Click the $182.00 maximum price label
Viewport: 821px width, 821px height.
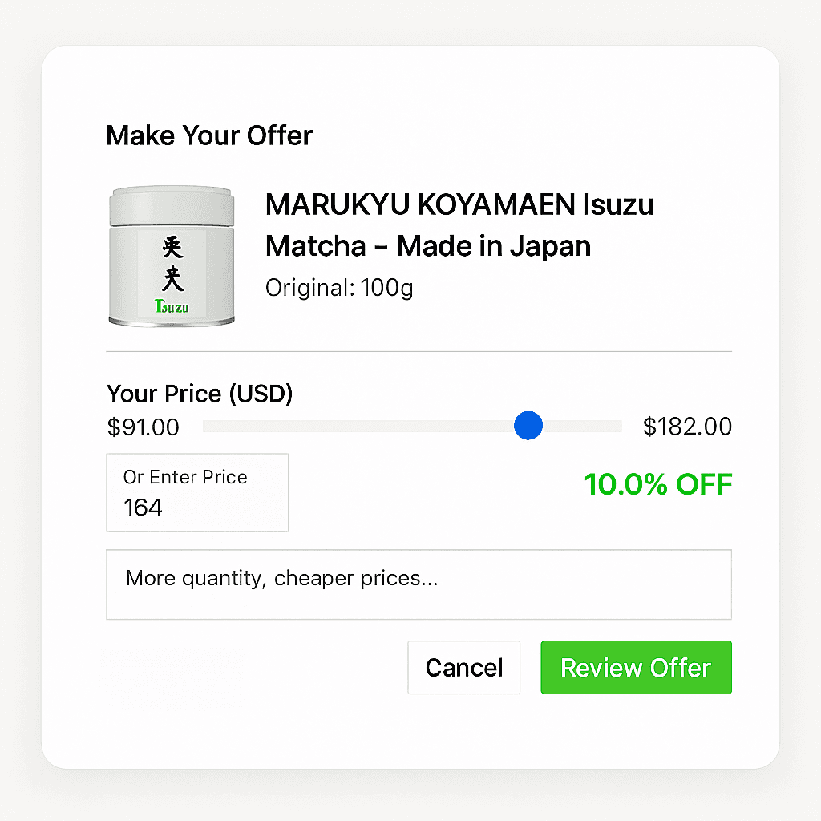click(687, 427)
